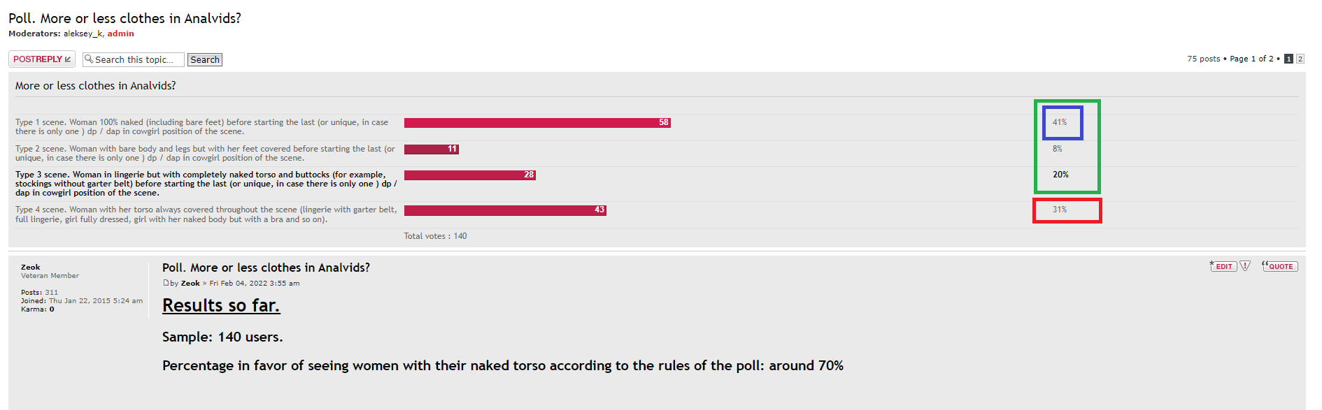
Task: Click the Type 2 result bar showing 11
Action: (431, 149)
